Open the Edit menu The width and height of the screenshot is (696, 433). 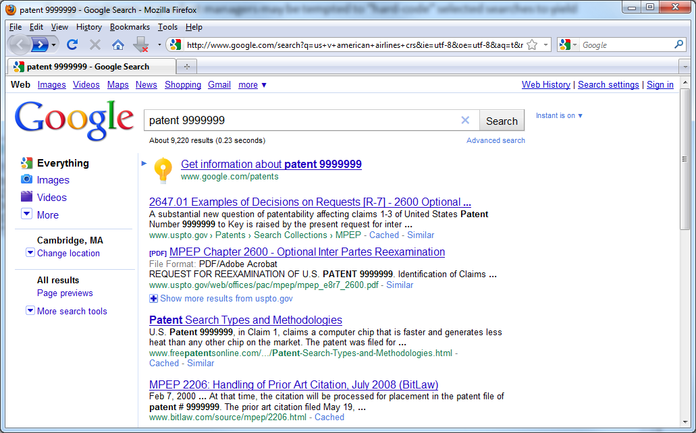tap(36, 27)
